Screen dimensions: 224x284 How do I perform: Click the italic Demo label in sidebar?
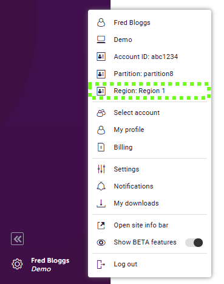[41, 269]
